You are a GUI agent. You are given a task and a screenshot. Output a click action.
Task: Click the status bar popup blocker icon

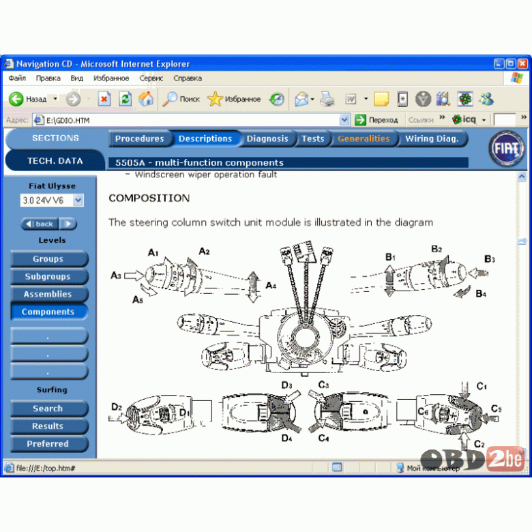337,467
